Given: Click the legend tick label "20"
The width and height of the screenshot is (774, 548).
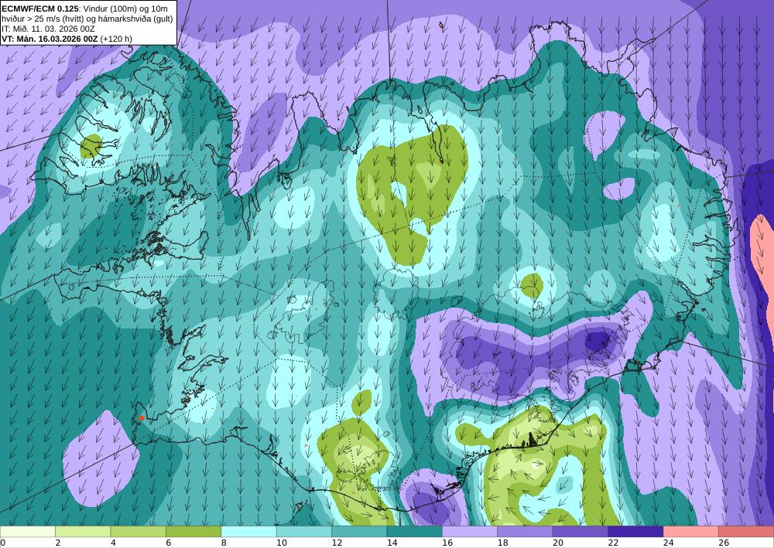Looking at the screenshot, I should tap(558, 543).
